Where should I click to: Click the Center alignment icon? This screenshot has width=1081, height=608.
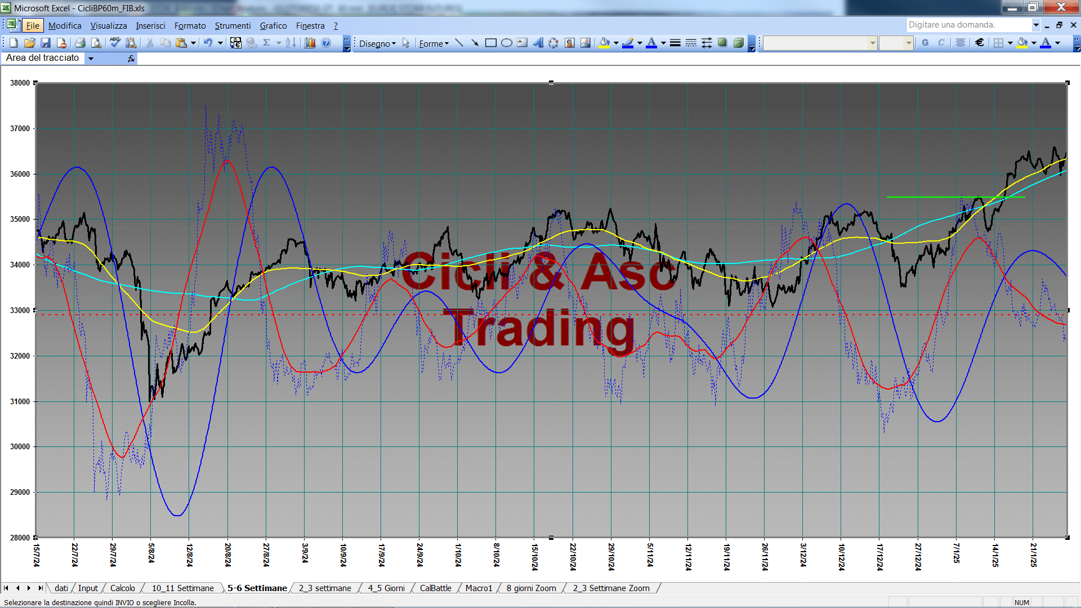pos(961,43)
